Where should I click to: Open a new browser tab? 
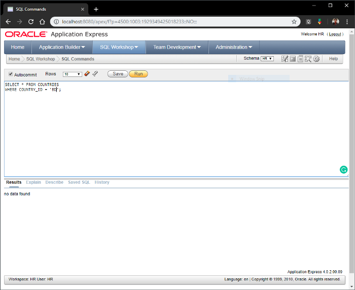[96, 9]
